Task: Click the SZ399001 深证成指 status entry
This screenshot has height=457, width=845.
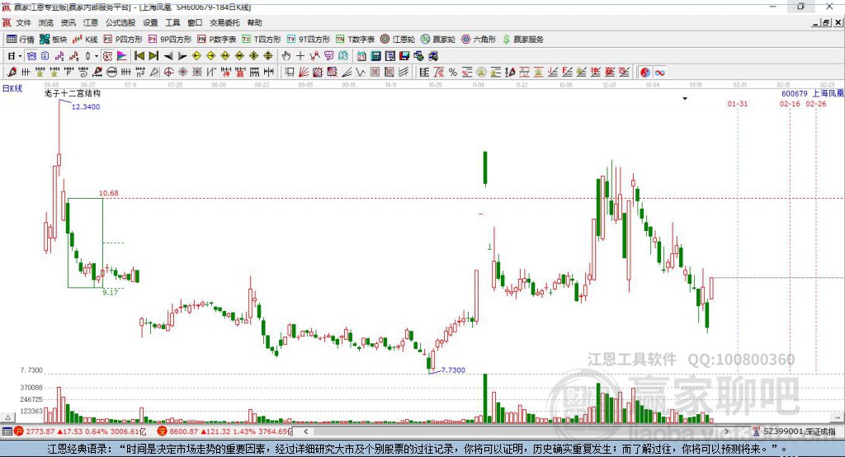Action: [x=794, y=431]
